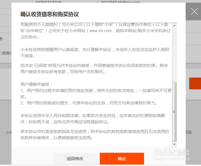This screenshot has width=201, height=166.
Task: Click the paragraph beginning 小米在此特别提醒用户
Action: pyautogui.click(x=95, y=53)
